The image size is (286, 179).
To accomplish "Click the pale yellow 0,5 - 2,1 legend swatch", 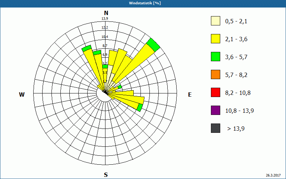I will point(216,21).
